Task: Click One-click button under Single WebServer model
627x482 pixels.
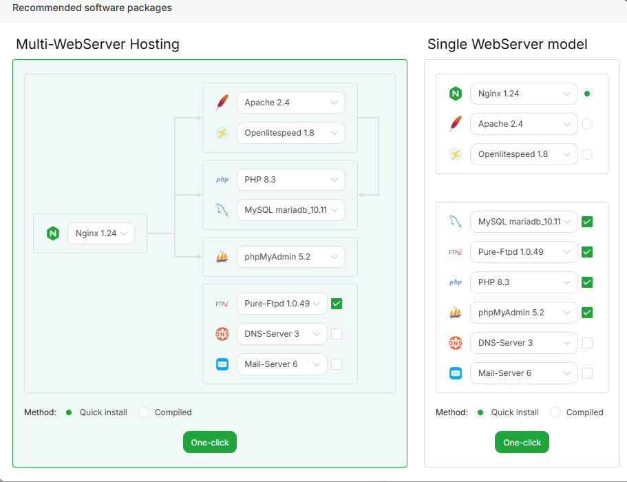Action: pyautogui.click(x=522, y=443)
